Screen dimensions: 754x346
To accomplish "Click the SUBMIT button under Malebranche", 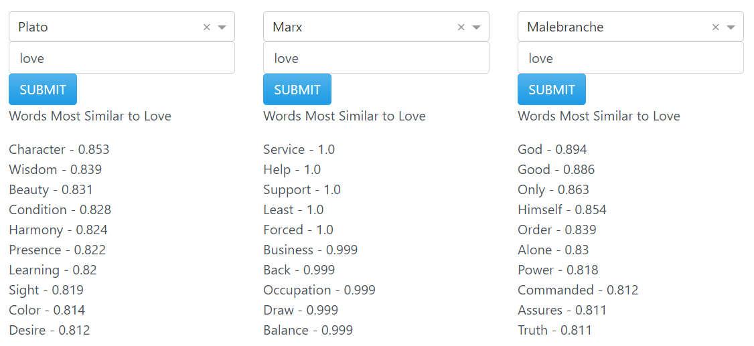I will tap(552, 90).
